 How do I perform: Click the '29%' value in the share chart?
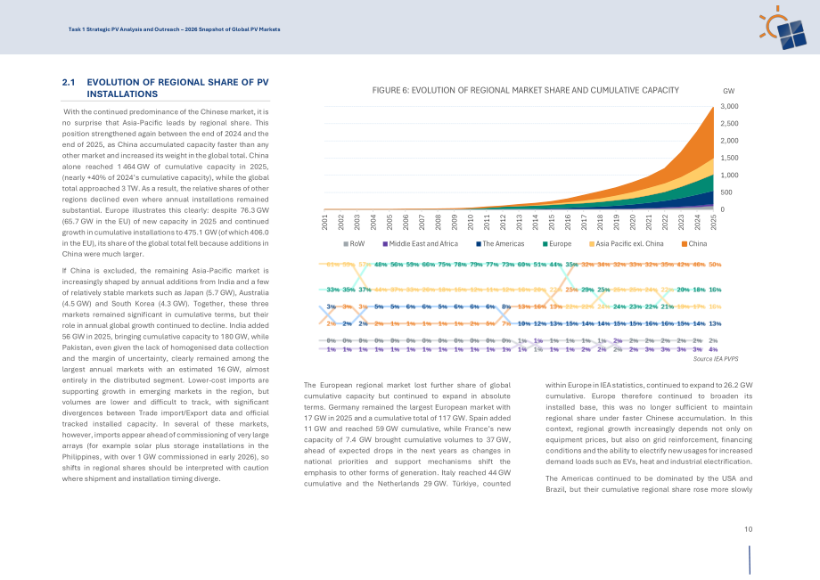click(x=587, y=290)
